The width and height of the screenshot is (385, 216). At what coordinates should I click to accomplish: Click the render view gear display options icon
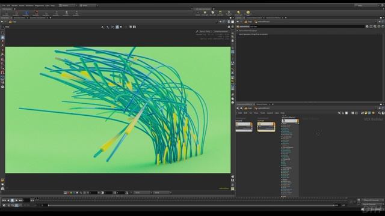(229, 27)
